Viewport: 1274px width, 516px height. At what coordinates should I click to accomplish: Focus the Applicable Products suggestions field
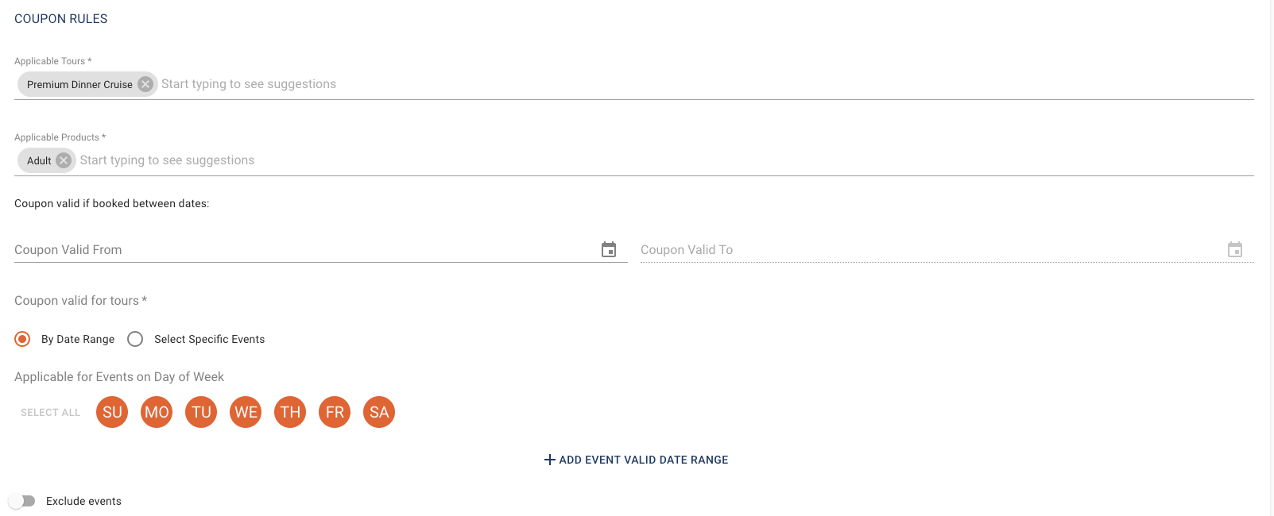point(666,160)
